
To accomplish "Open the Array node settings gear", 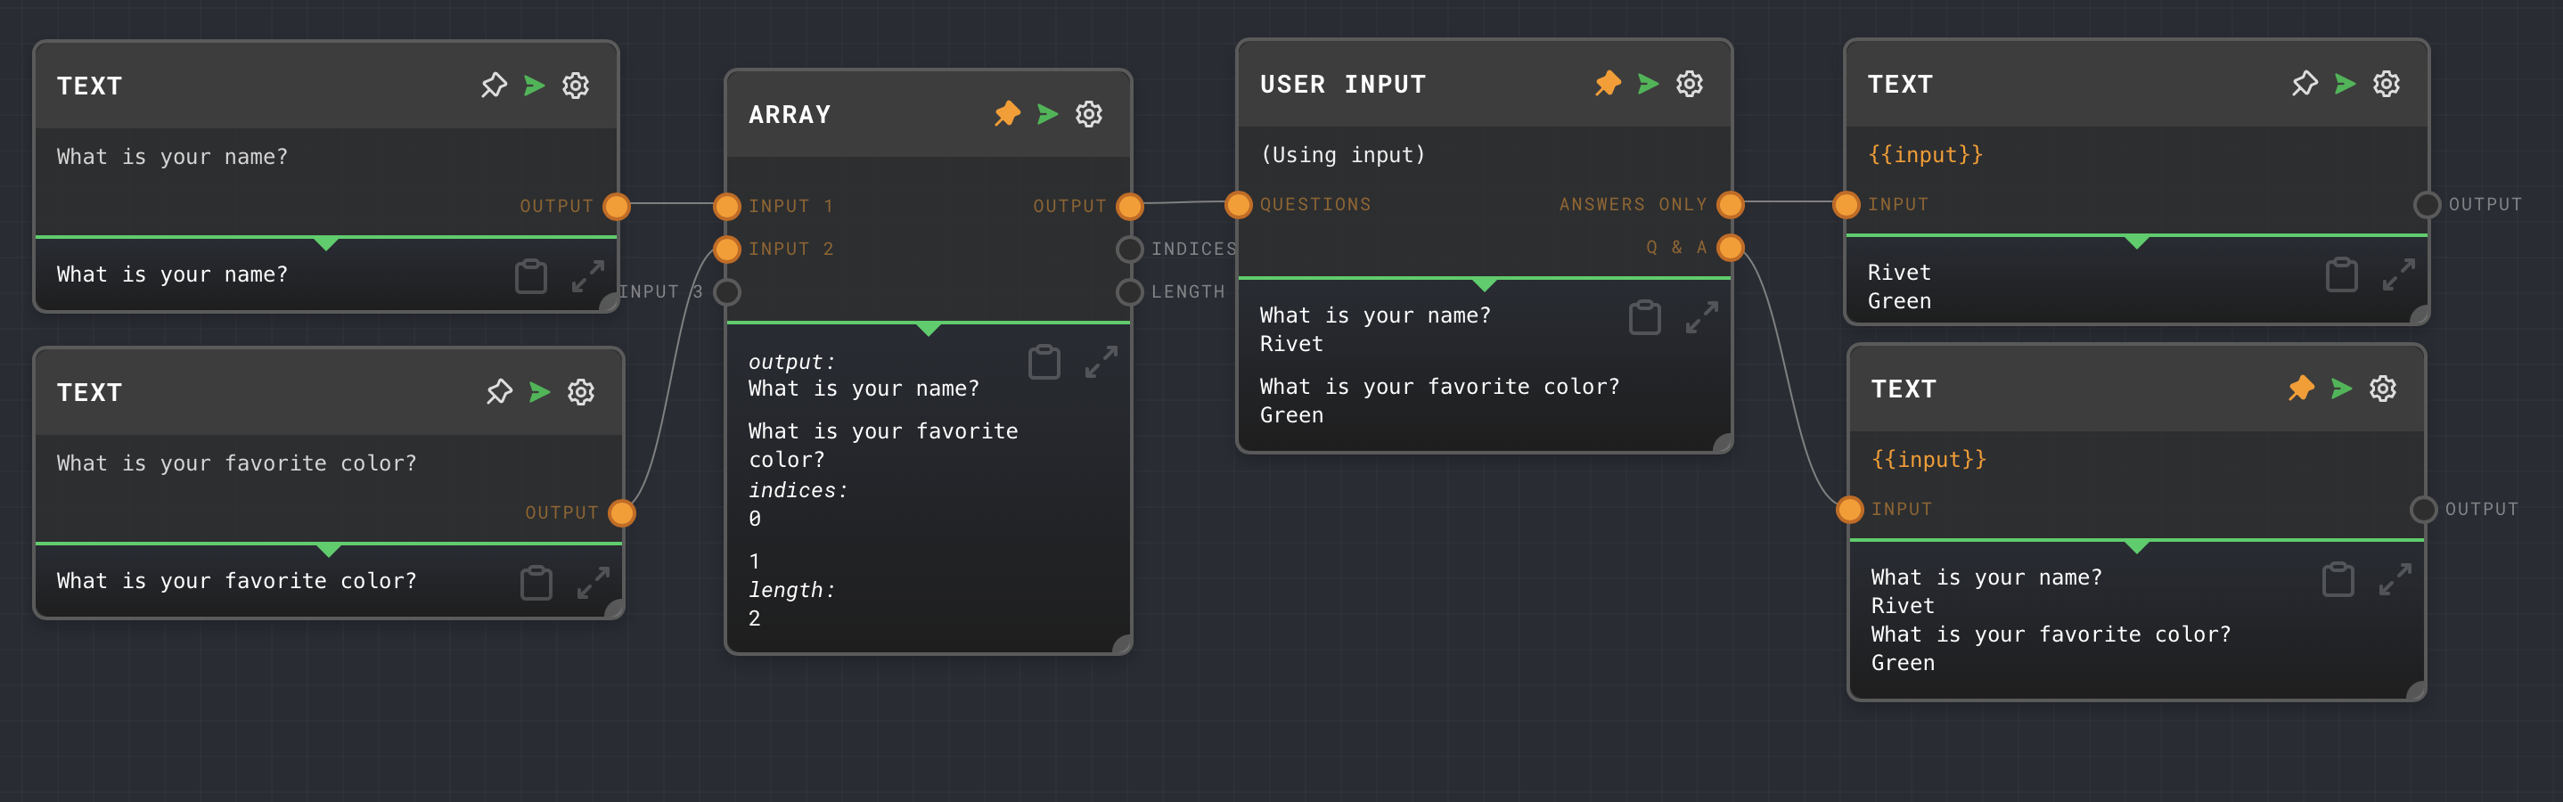I will [1088, 114].
